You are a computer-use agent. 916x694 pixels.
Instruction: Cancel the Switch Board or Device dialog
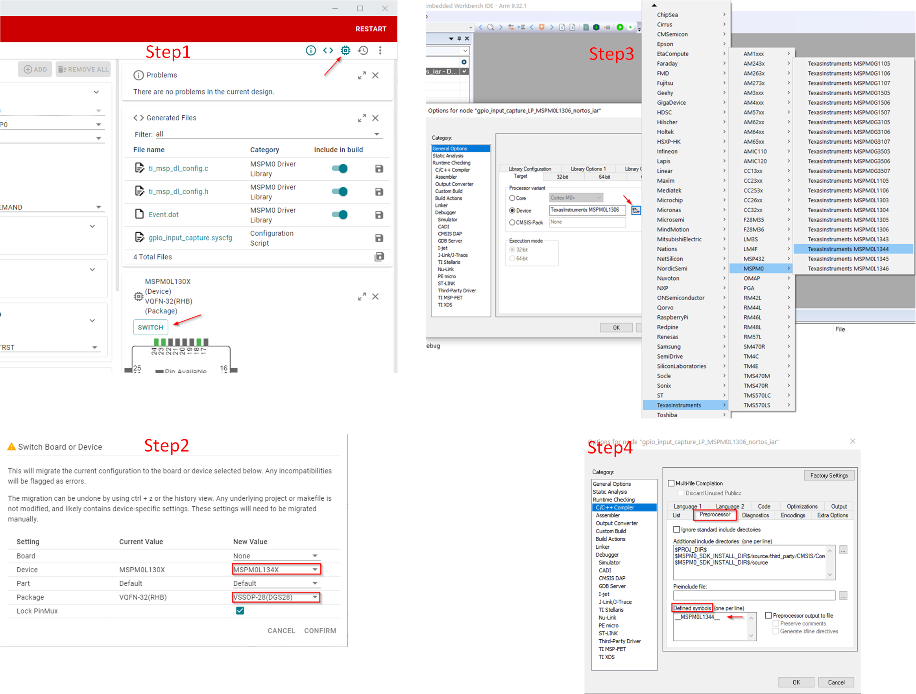[x=281, y=631]
